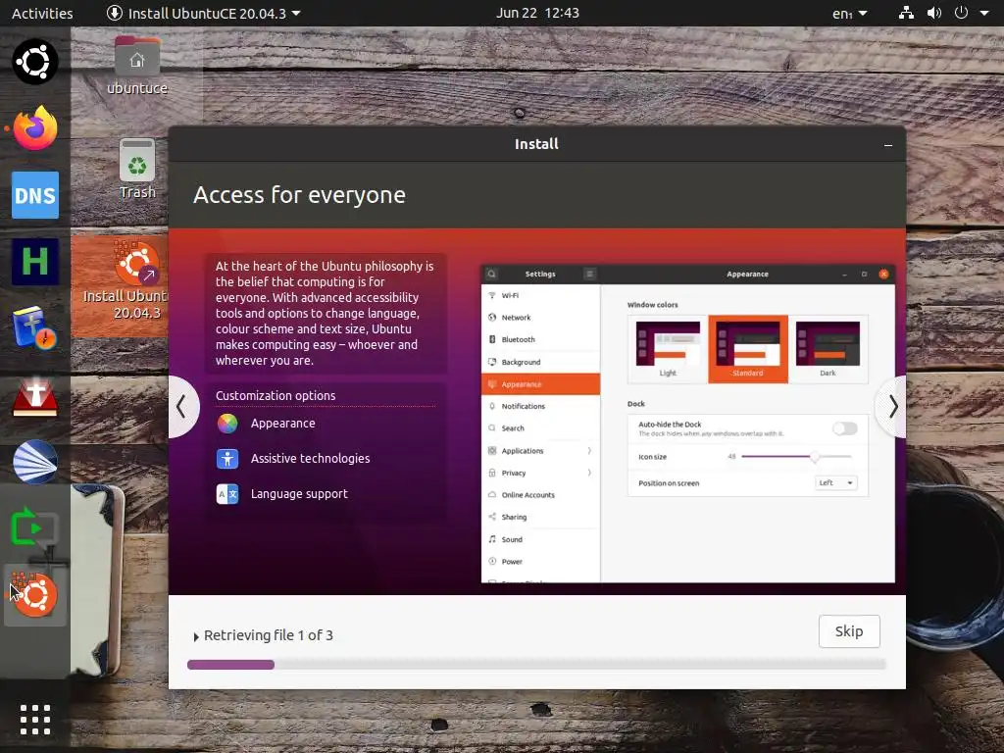Select Sharing in Settings sidebar

(x=540, y=517)
